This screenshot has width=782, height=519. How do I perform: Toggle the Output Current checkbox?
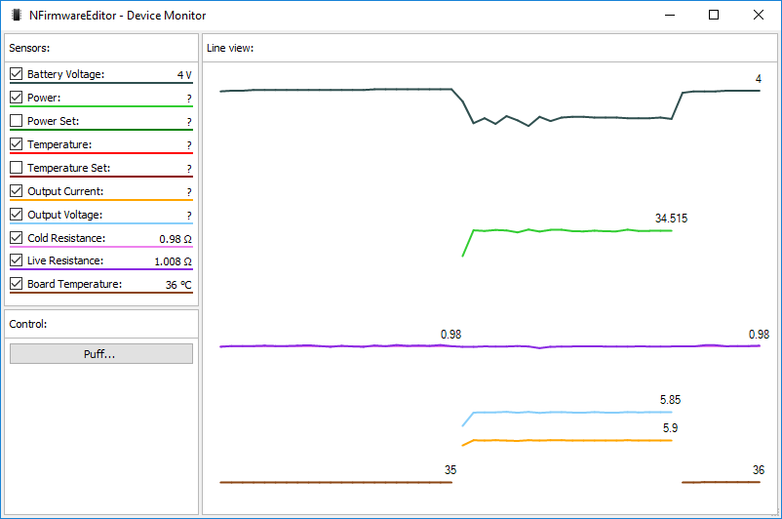tap(16, 191)
